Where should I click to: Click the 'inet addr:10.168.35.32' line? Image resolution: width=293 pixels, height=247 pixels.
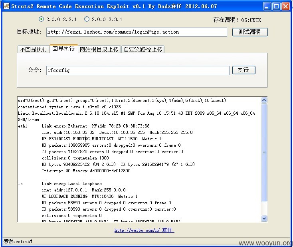tap(117, 132)
